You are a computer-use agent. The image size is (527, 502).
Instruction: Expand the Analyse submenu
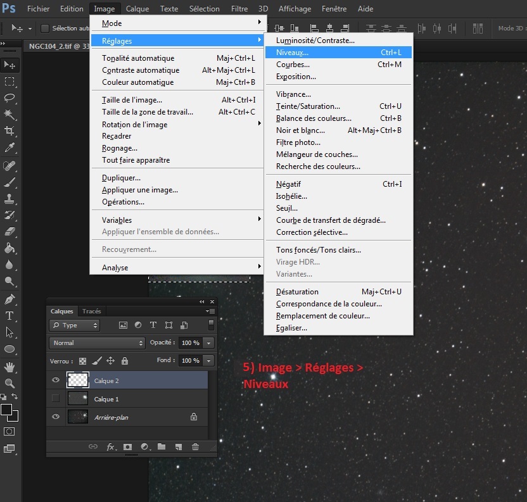pos(178,268)
